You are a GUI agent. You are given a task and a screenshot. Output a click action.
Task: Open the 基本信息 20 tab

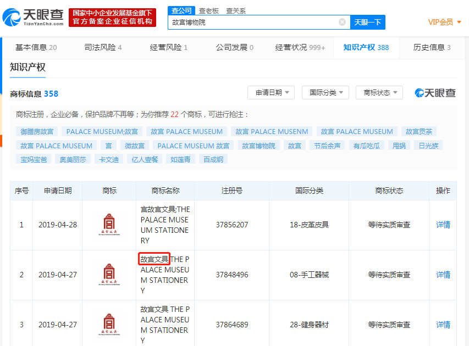coord(36,48)
